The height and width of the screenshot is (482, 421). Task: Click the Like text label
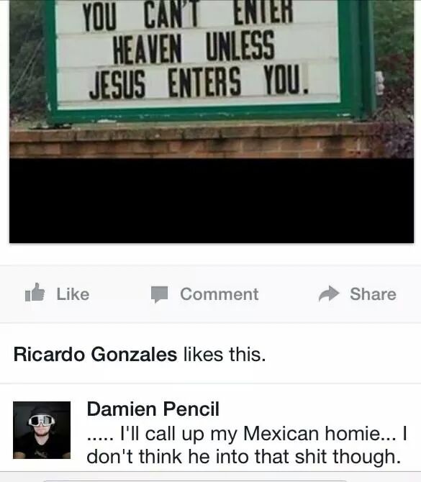[x=73, y=294]
